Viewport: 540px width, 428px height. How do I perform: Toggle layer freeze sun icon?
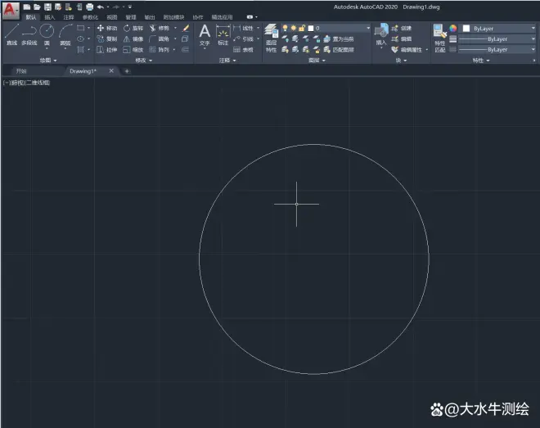[x=294, y=28]
